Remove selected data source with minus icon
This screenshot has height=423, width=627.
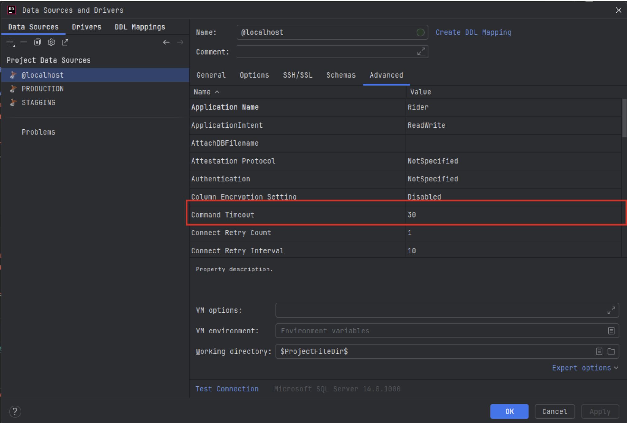click(x=24, y=42)
